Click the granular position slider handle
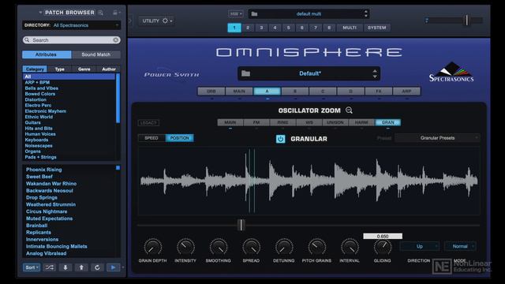Viewport: 505px width, 284px height. pos(241,225)
